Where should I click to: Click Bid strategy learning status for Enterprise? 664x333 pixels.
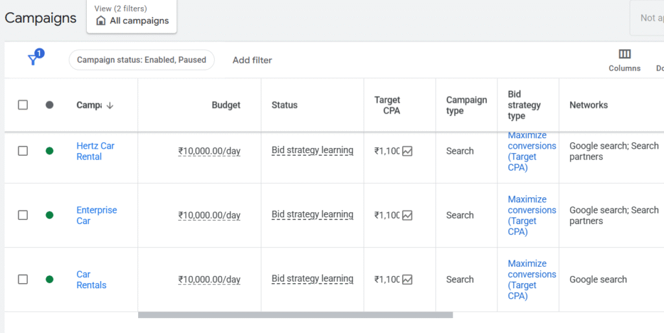313,215
